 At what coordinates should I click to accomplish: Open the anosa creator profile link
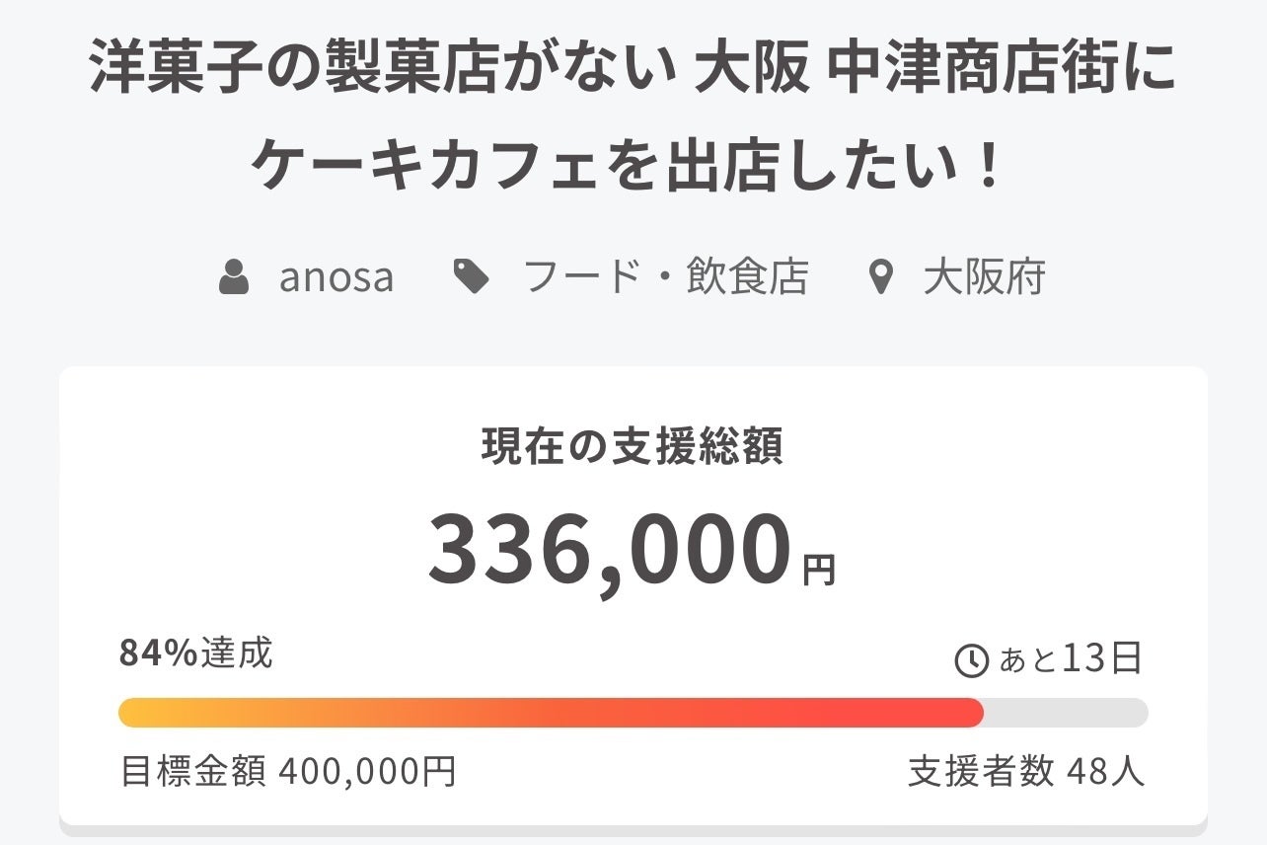[x=336, y=278]
